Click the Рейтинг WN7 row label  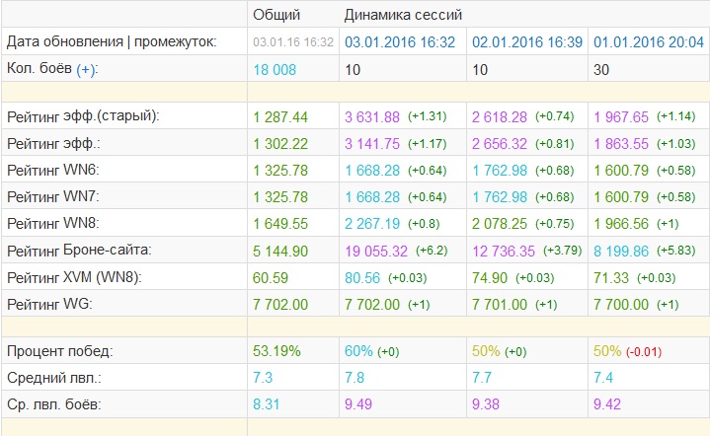coord(53,196)
